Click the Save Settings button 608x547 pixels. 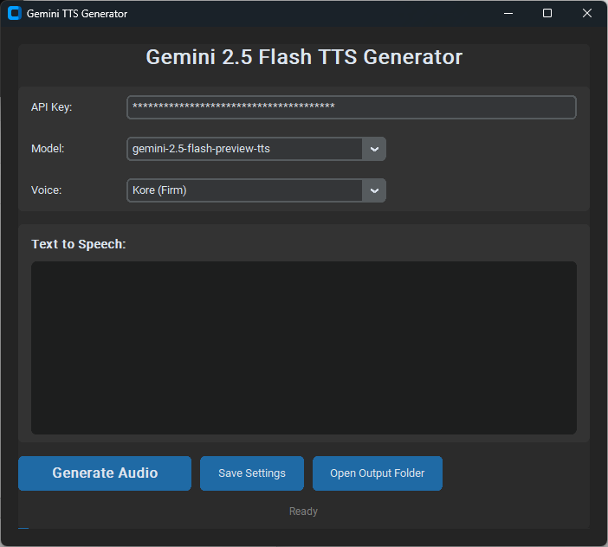[x=252, y=473]
